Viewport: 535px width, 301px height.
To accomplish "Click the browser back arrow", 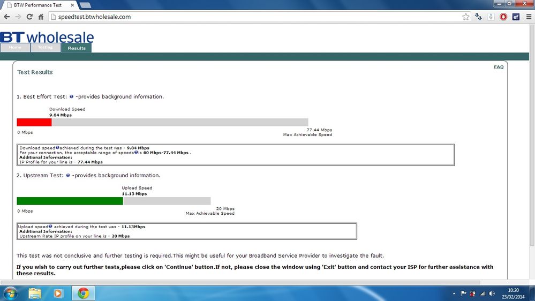I will pos(7,17).
